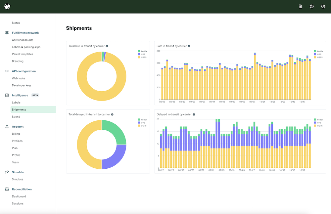Go to Labels & packing slips
Viewport: 331px width, 214px height.
click(x=26, y=47)
